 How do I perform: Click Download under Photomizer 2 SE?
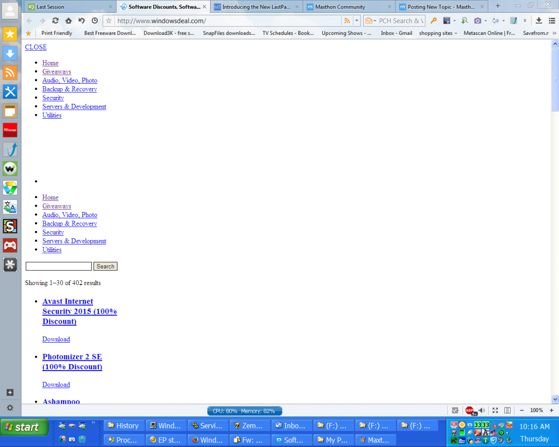tap(56, 385)
